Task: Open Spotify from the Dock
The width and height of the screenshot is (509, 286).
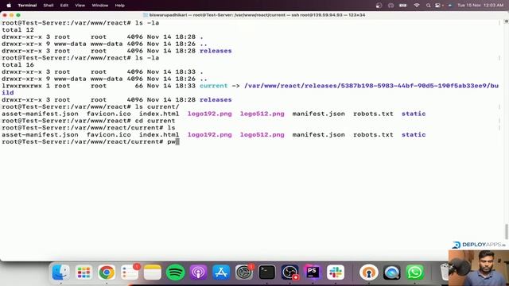Action: tap(175, 272)
